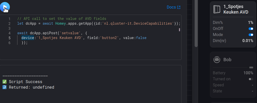
Task: Click the small status indicator on Bob's card
Action: pyautogui.click(x=251, y=67)
